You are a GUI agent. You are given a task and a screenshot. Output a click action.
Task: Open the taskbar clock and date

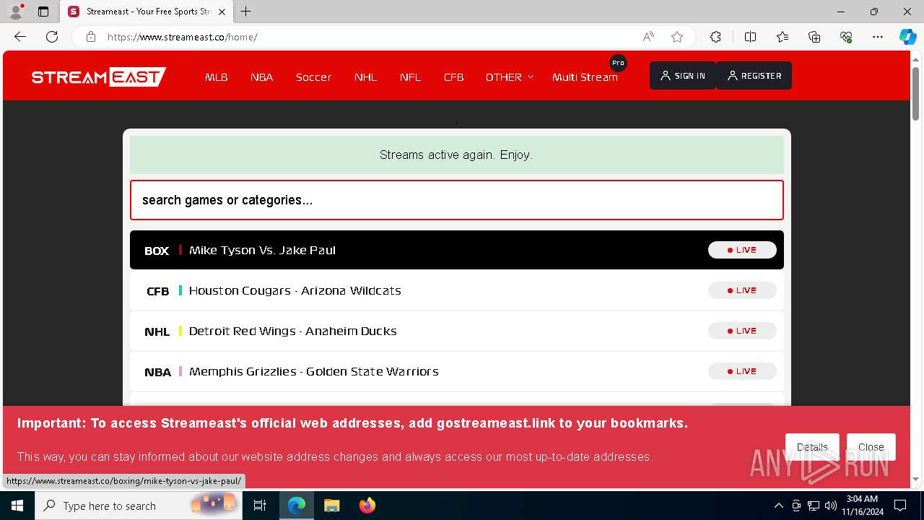pyautogui.click(x=862, y=506)
